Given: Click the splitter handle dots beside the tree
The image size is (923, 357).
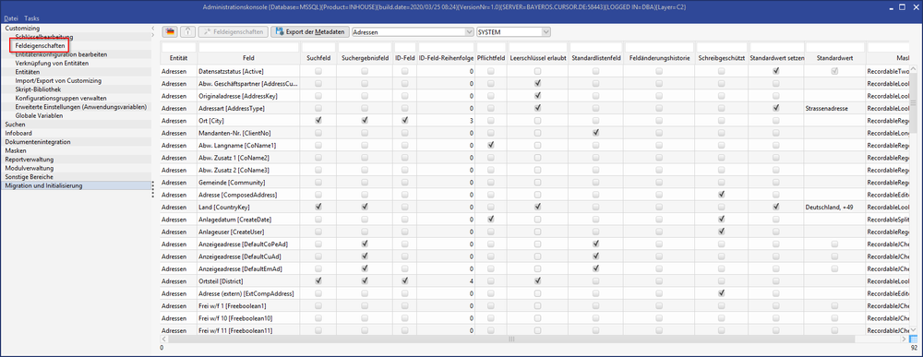Looking at the screenshot, I should tap(152, 188).
